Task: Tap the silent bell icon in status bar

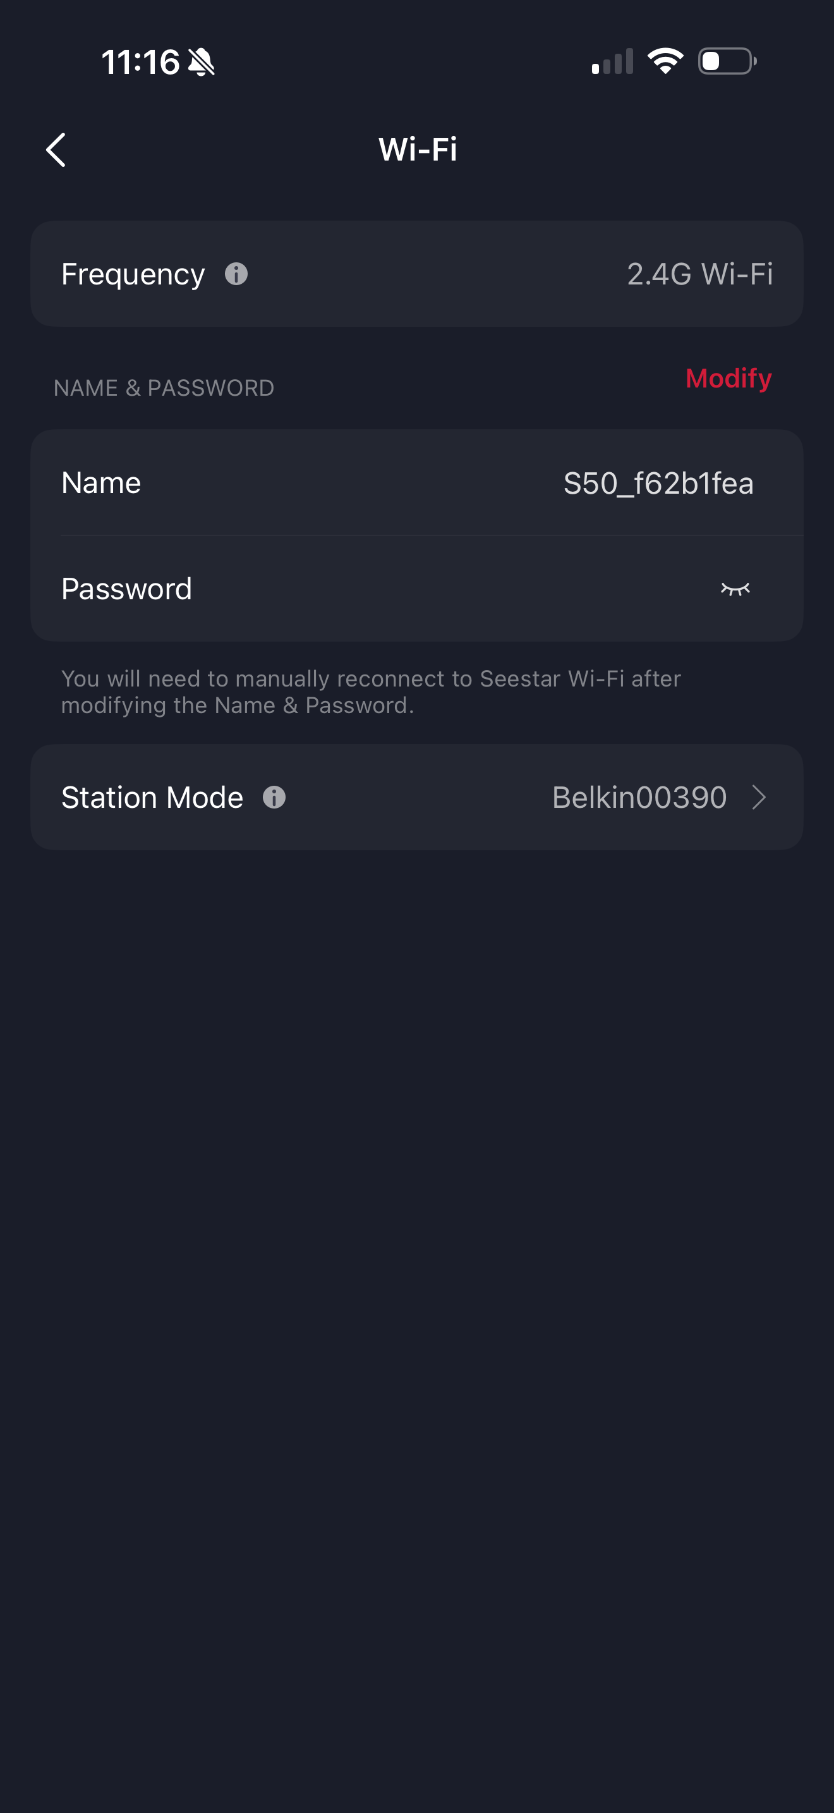Action: point(201,62)
